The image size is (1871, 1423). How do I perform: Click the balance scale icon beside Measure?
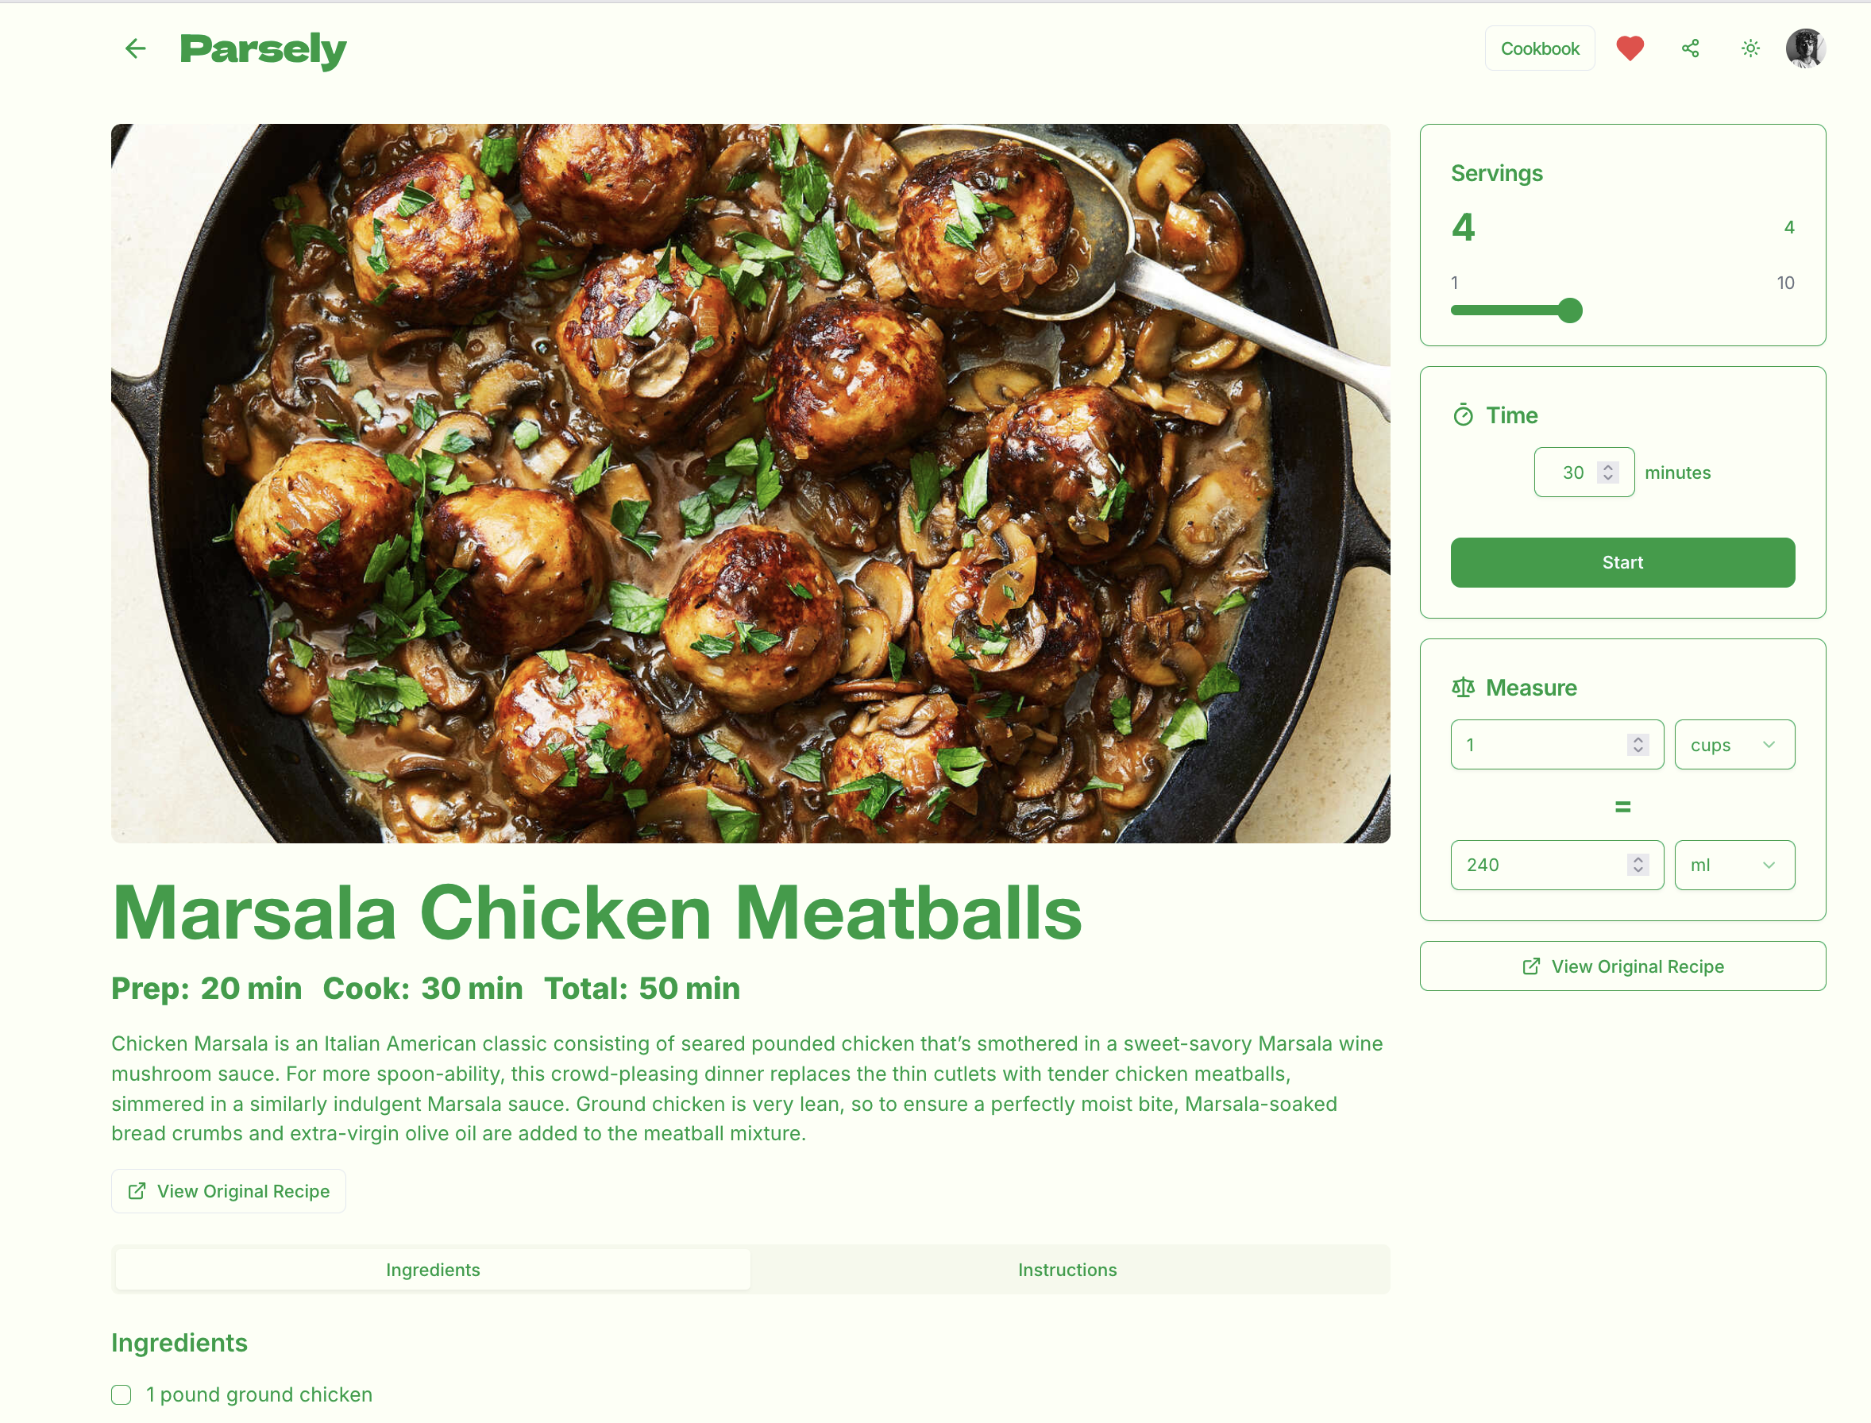pos(1463,687)
